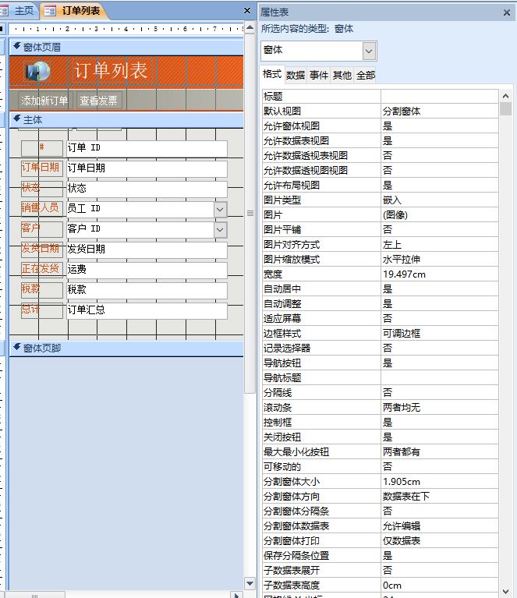Click design view scroll down arrow
Image resolution: width=517 pixels, height=598 pixels.
(x=250, y=583)
